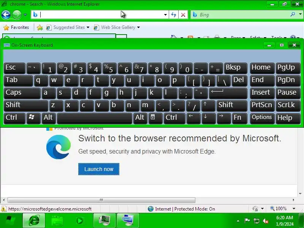Click the Launch now button
The height and width of the screenshot is (228, 304).
coord(99,169)
